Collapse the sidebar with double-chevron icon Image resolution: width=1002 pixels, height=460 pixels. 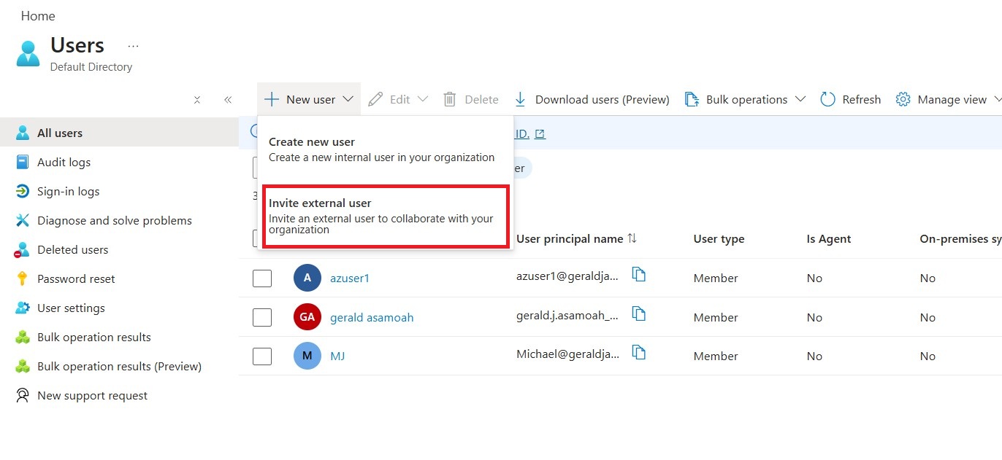click(x=228, y=100)
